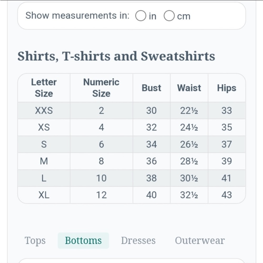Click the M size row label

tap(44, 161)
